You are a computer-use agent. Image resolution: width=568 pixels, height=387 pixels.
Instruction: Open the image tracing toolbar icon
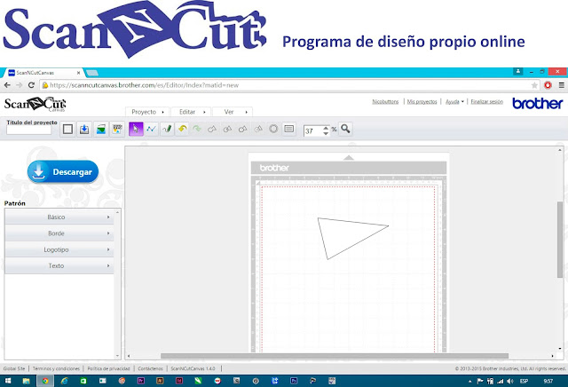pyautogui.click(x=100, y=129)
